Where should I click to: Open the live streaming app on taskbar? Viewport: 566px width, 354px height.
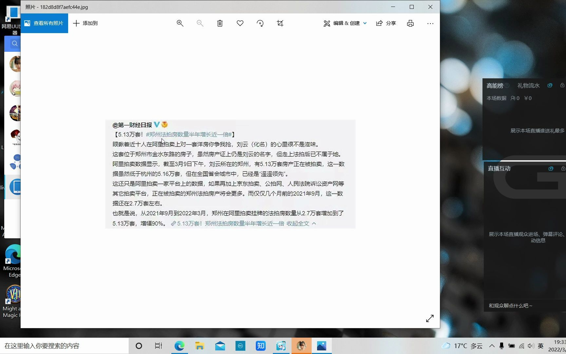tap(281, 346)
